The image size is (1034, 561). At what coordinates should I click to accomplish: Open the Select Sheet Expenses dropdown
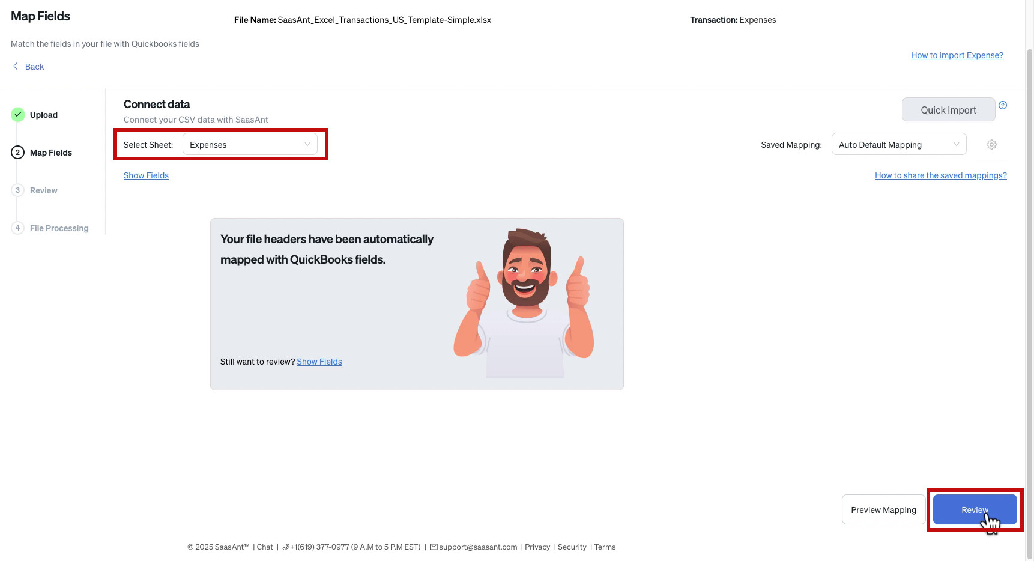(x=250, y=145)
